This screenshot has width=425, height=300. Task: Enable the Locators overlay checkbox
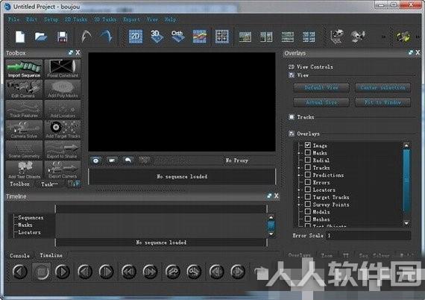(308, 190)
